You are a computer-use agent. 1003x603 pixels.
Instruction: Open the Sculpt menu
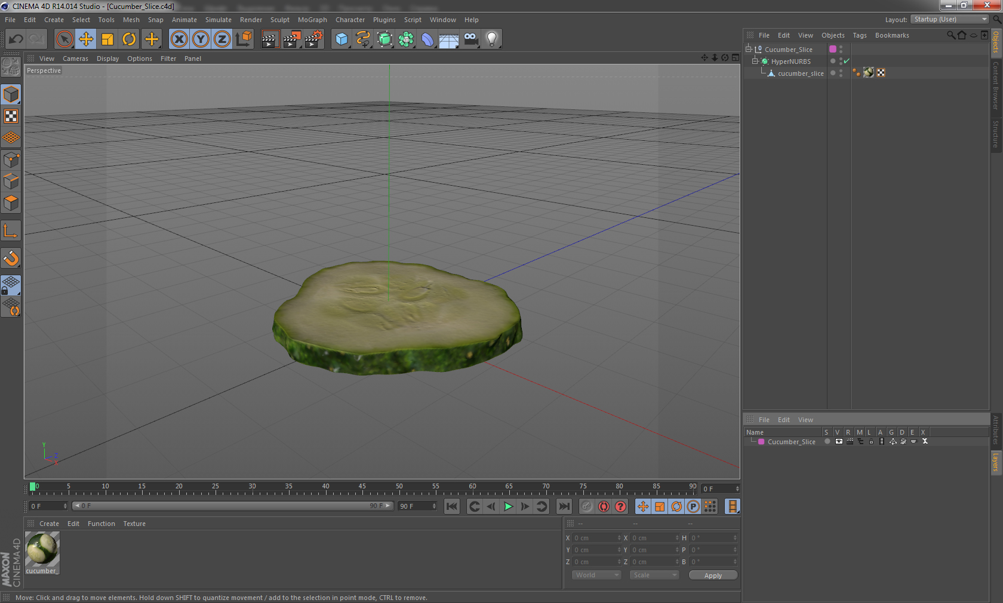279,20
